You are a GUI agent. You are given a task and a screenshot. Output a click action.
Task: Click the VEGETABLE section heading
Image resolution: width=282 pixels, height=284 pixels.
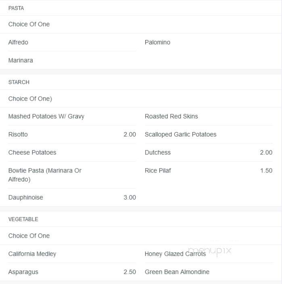tap(23, 219)
